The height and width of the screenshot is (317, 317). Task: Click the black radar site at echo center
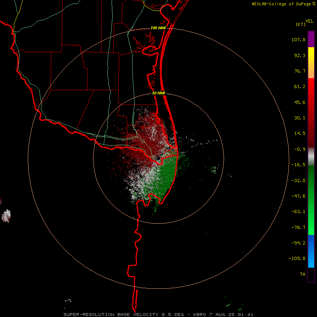[158, 158]
